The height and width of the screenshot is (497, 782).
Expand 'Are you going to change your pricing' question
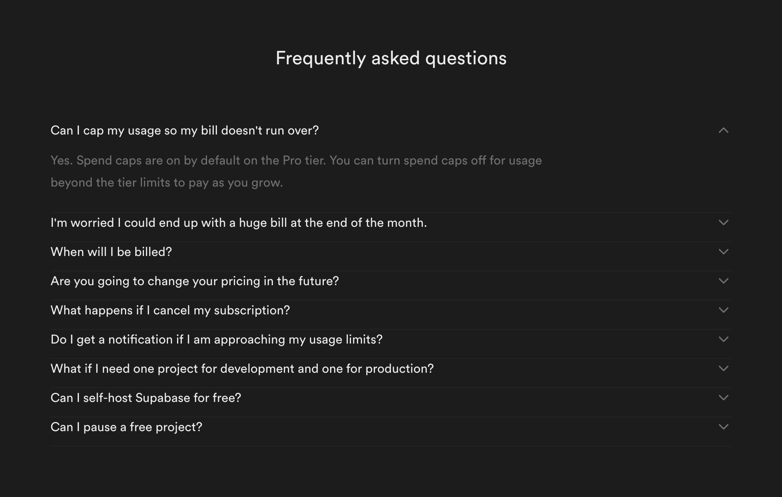tap(195, 281)
